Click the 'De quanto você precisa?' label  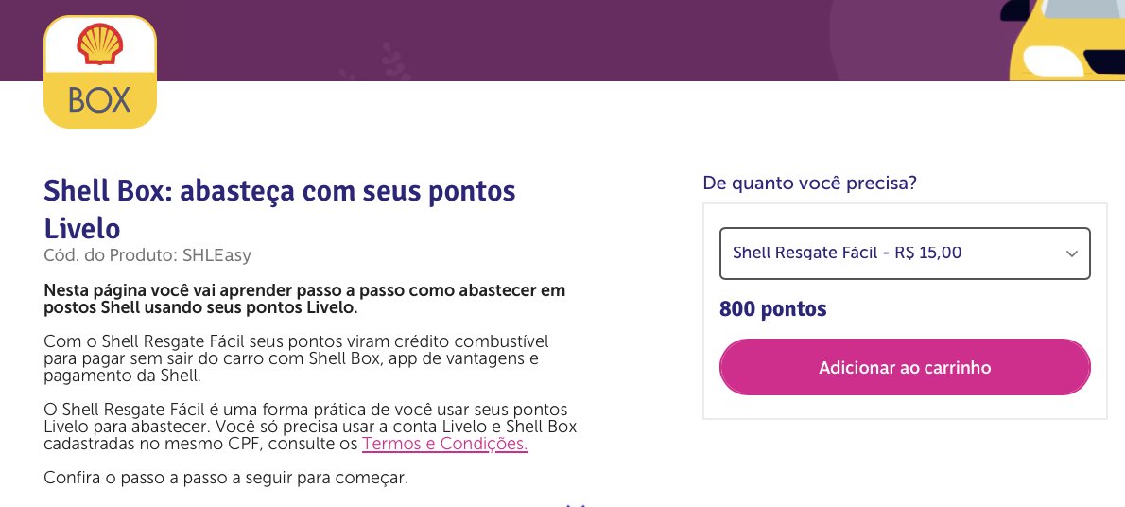[x=809, y=184]
